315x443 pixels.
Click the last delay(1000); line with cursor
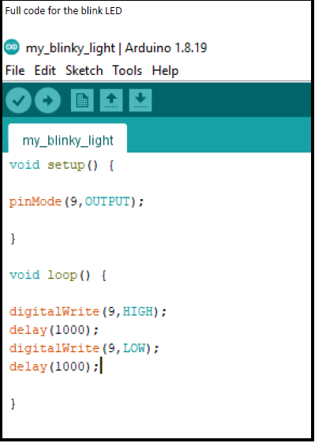pos(54,366)
